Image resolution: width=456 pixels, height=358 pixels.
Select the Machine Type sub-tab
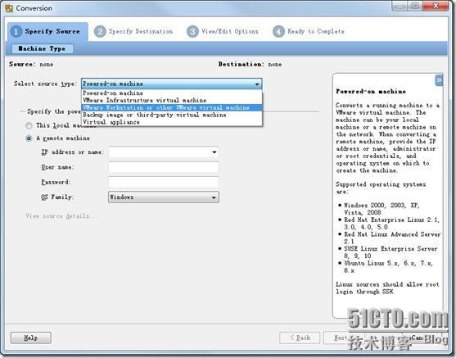pos(43,48)
